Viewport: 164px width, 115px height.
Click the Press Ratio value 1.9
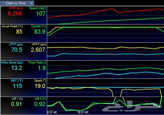[42, 68]
